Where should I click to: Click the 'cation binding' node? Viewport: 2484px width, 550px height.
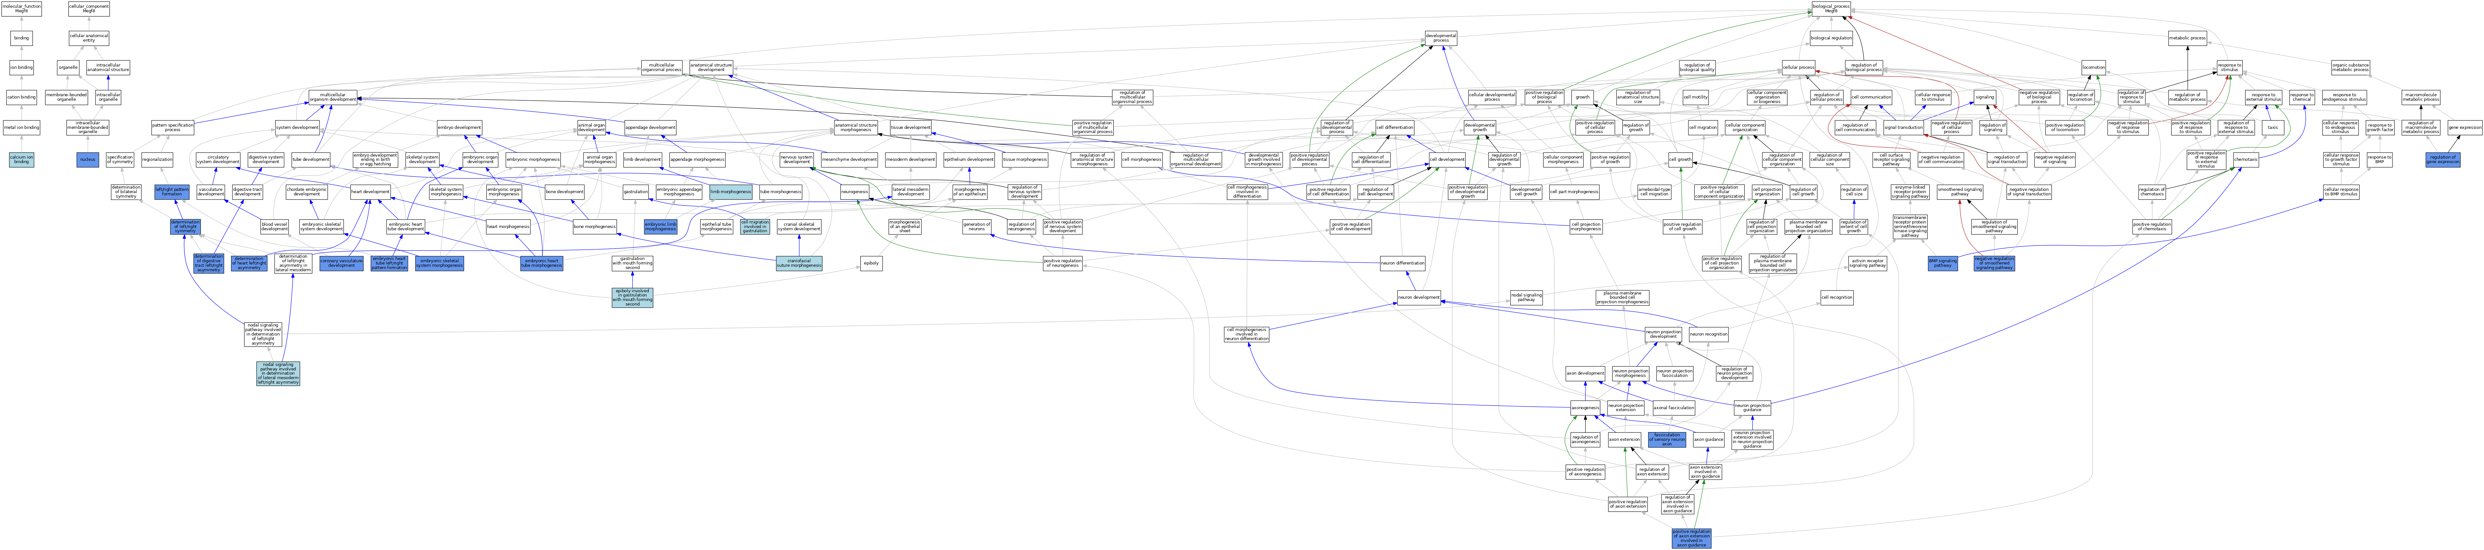[21, 97]
